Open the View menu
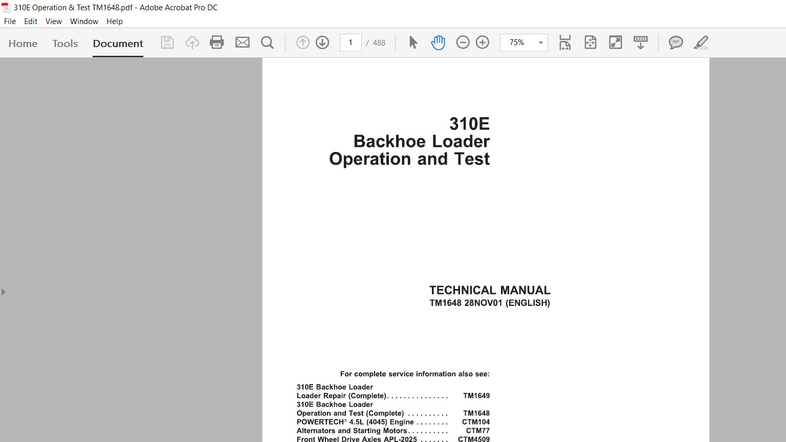This screenshot has width=786, height=442. tap(54, 21)
